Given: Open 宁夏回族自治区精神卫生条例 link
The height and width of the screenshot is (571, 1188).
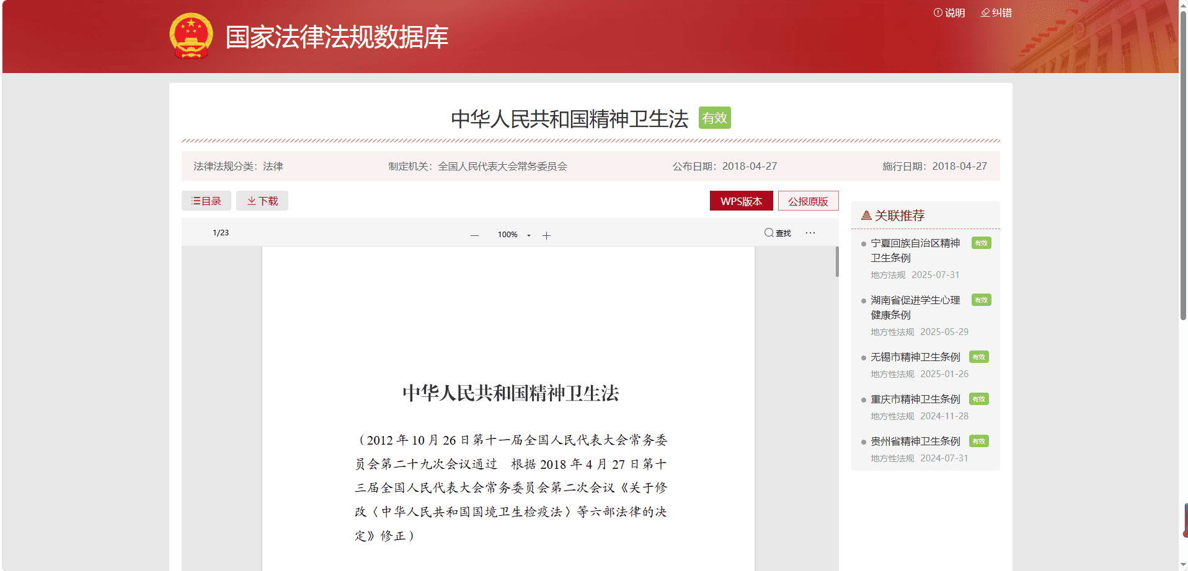Looking at the screenshot, I should pyautogui.click(x=915, y=250).
